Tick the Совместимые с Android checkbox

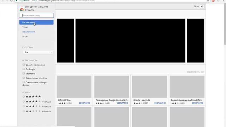(24, 78)
